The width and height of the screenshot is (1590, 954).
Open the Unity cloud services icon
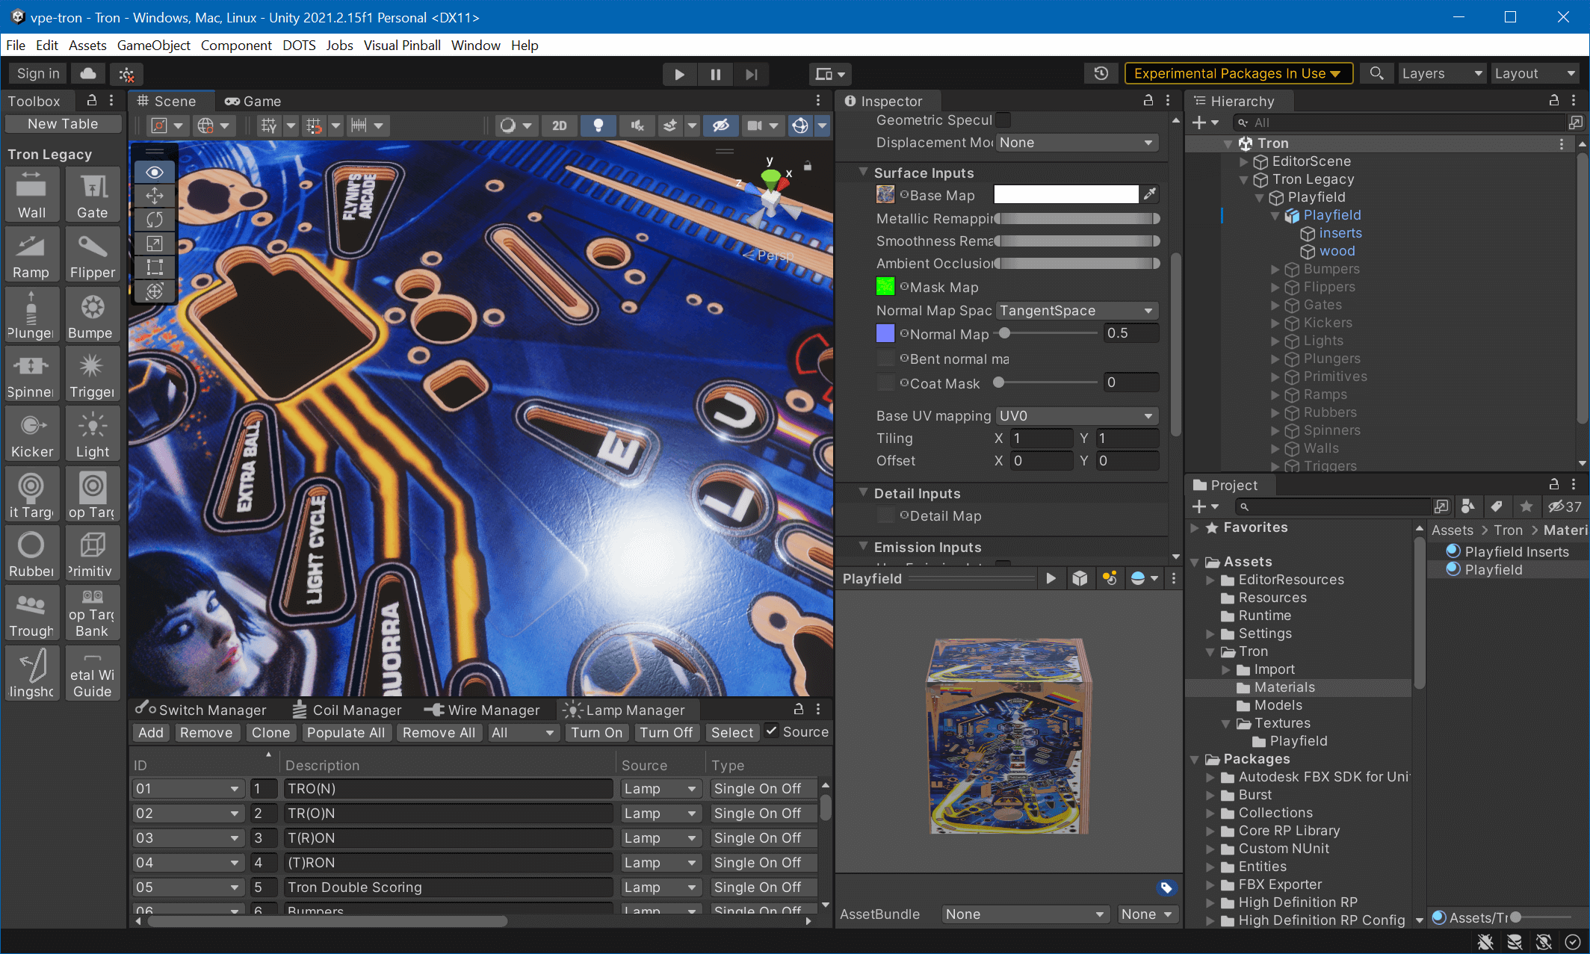pos(88,73)
